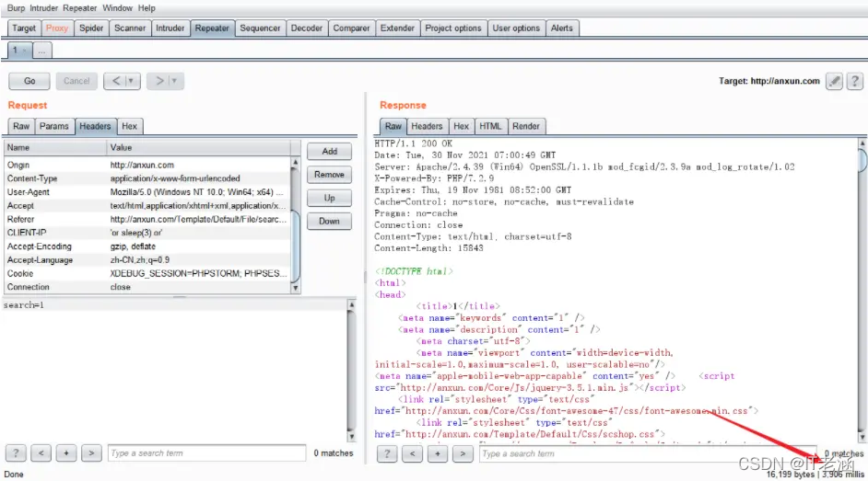The width and height of the screenshot is (868, 481).
Task: Move header up with Up button
Action: tap(329, 198)
